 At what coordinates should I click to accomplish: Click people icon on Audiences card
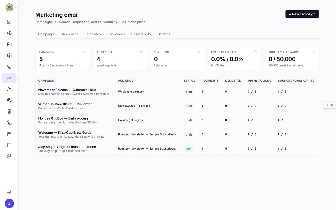point(141,52)
